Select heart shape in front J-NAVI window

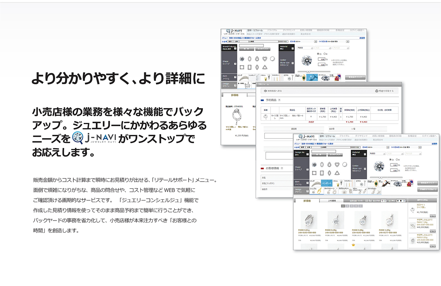pyautogui.click(x=337, y=165)
